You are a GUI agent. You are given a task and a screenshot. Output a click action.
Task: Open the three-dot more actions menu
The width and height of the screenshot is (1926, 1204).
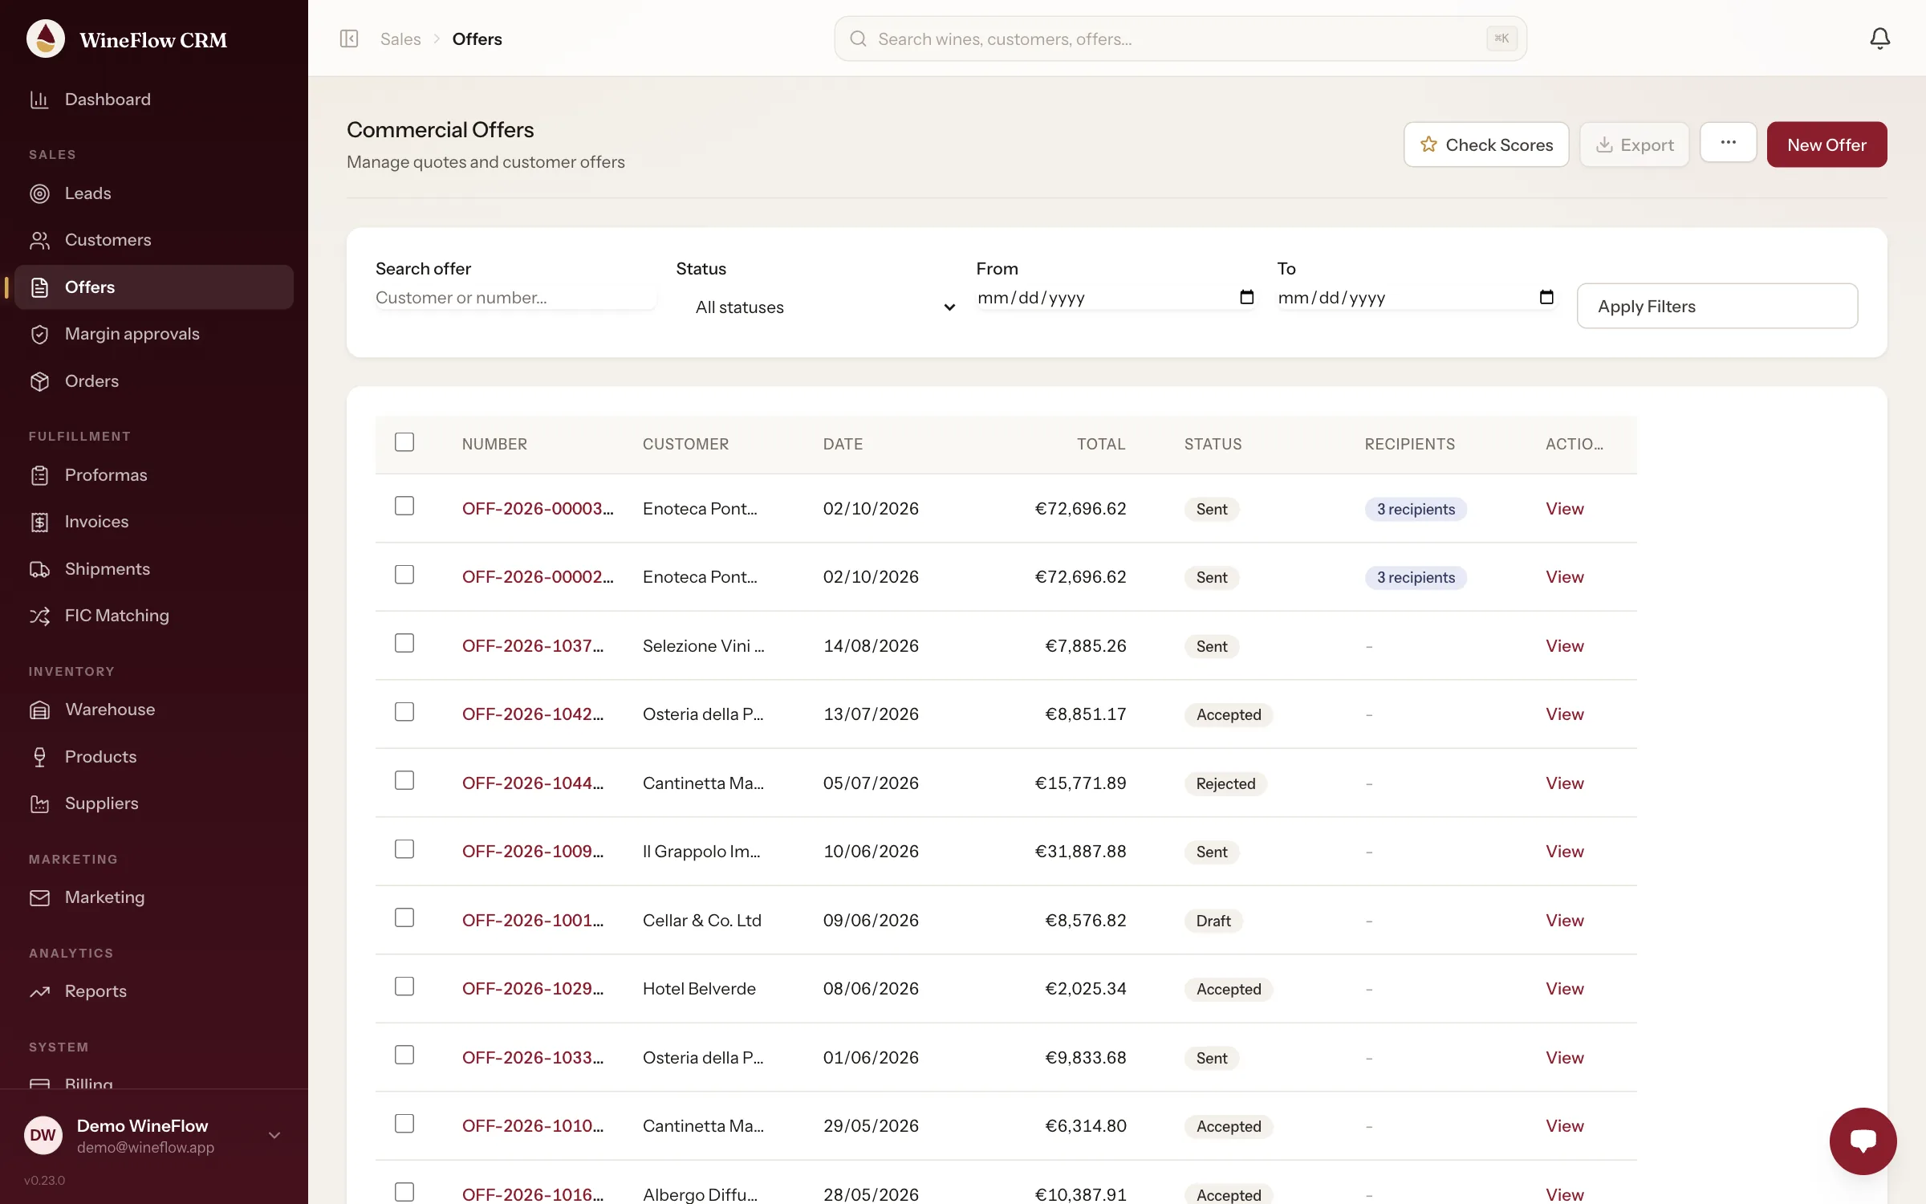[x=1729, y=143]
